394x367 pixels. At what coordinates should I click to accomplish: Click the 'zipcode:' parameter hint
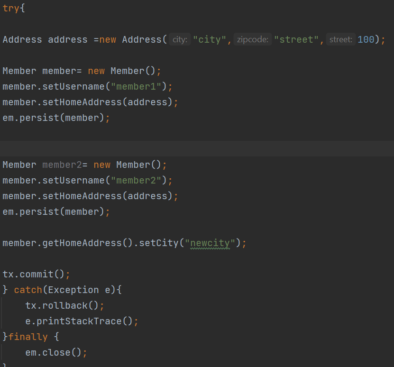(253, 39)
